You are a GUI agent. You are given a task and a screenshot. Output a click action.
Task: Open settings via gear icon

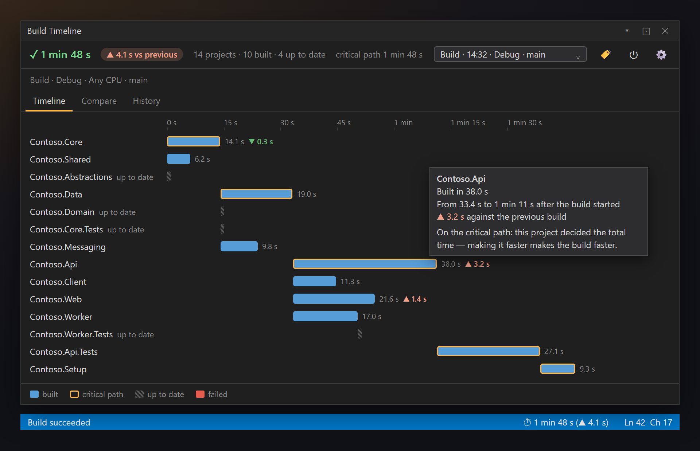661,55
